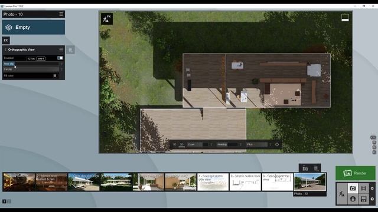Viewport: 378px width, 212px height.
Task: Switch to photo set page 2
Action: pyautogui.click(x=9, y=201)
